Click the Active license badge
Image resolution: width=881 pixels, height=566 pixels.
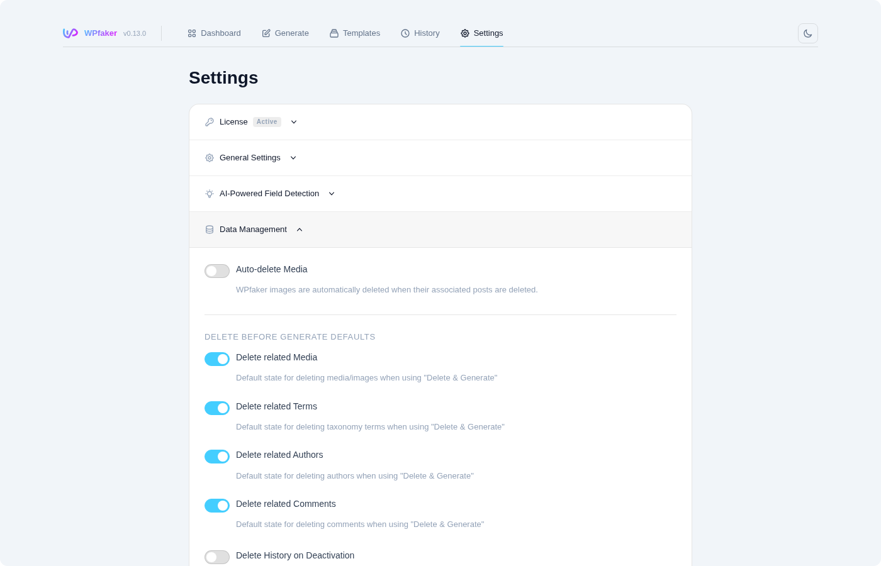coord(267,121)
